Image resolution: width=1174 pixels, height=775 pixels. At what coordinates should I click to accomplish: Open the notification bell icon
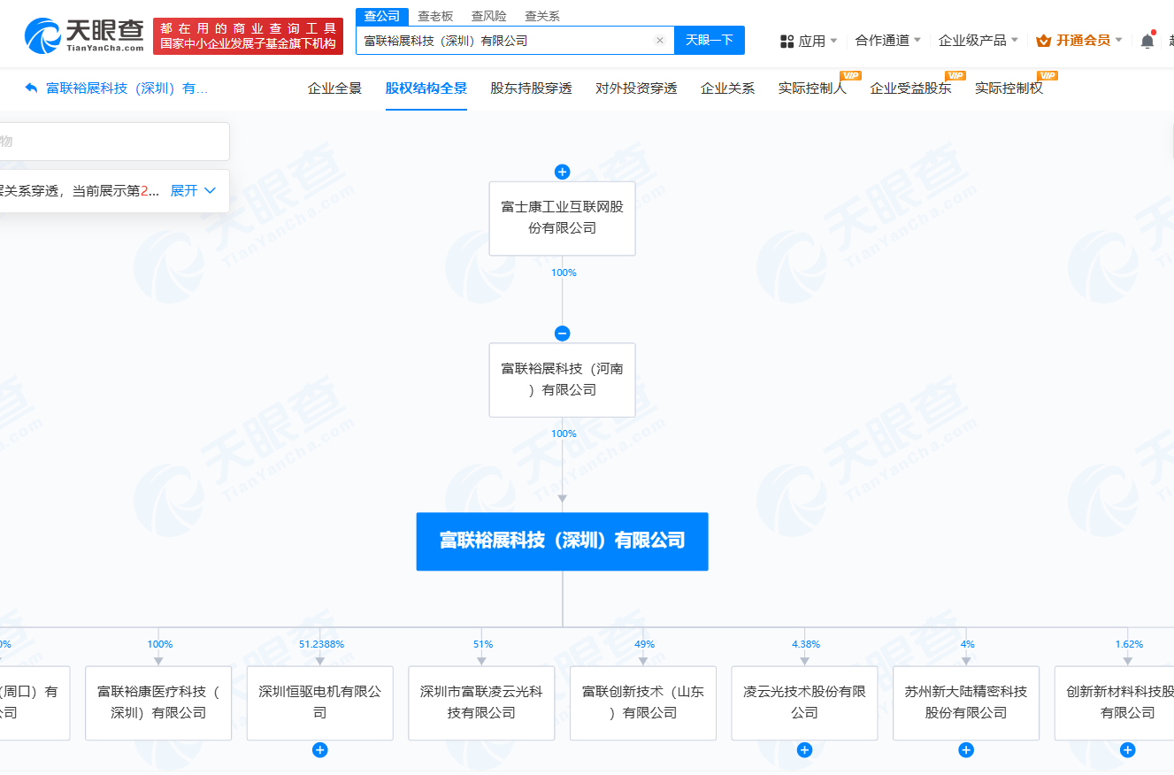point(1147,40)
